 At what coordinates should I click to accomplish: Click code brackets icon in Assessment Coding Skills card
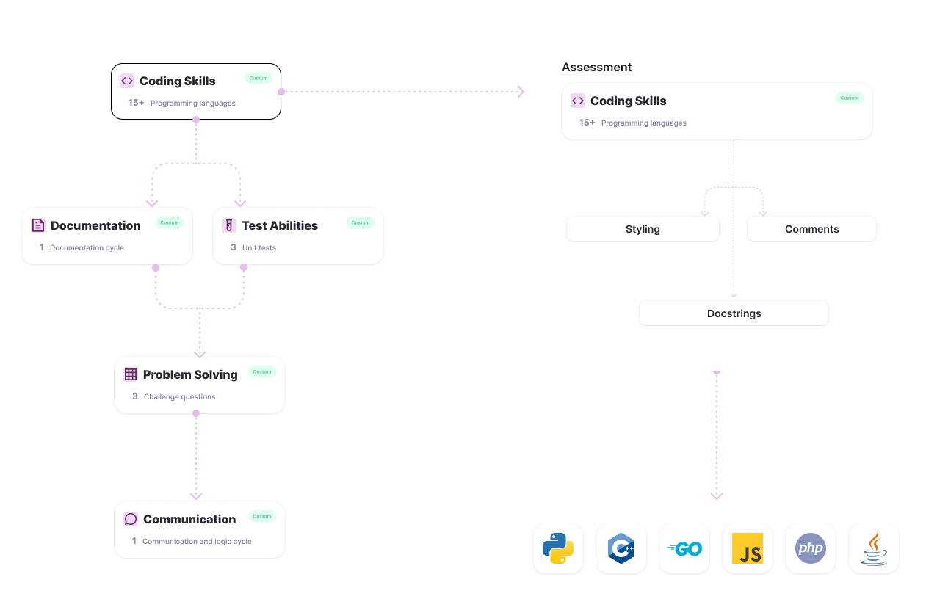click(x=578, y=101)
